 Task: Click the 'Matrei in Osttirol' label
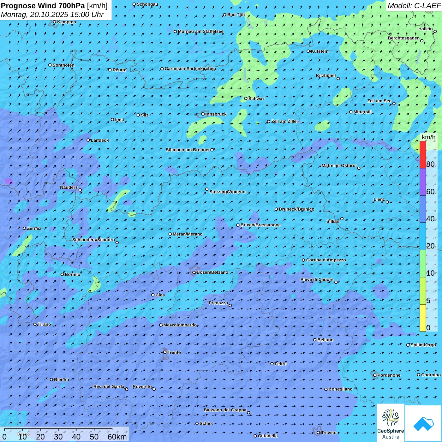click(339, 165)
